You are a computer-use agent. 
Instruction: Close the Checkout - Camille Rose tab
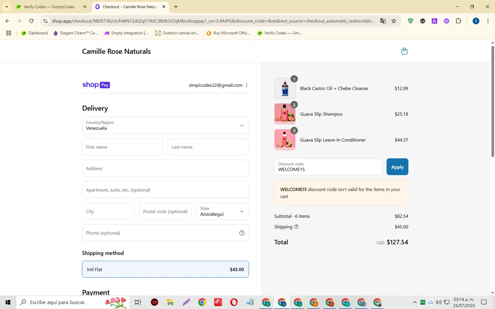164,7
